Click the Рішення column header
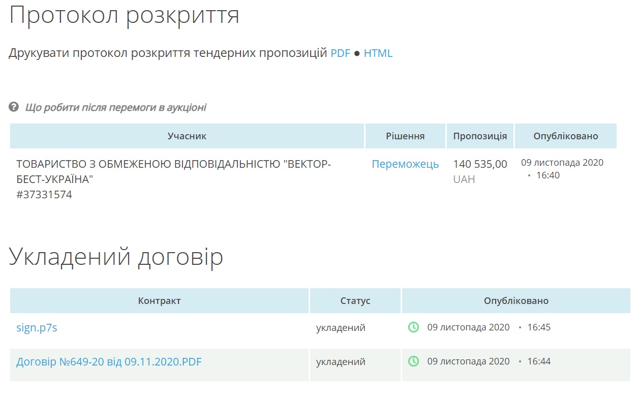This screenshot has width=637, height=396. tap(405, 136)
